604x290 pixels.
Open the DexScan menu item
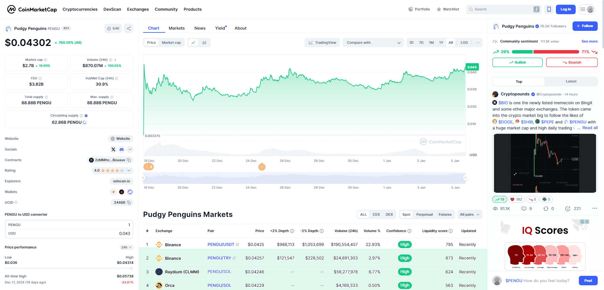112,9
